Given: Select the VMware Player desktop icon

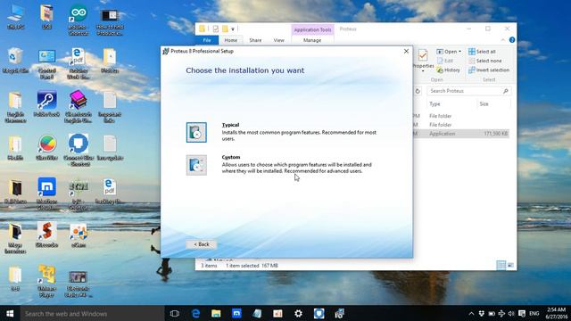Looking at the screenshot, I should [x=47, y=282].
